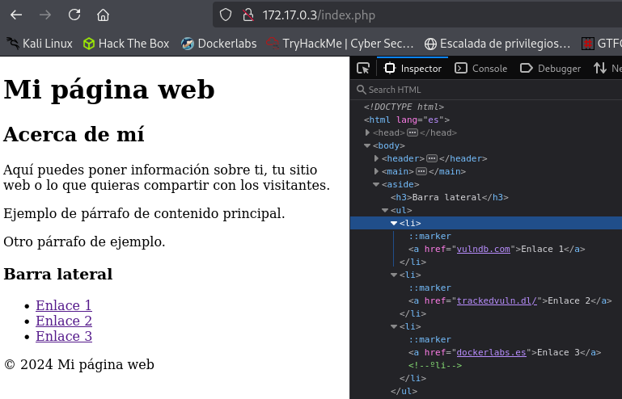Click the Enlace 2 link on the page
Screen dimensions: 622x399
point(64,321)
